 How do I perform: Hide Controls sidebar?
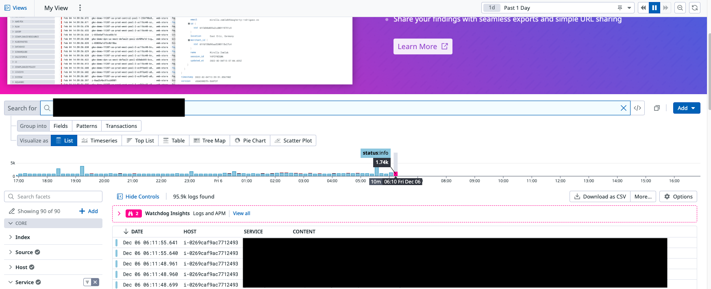click(138, 196)
